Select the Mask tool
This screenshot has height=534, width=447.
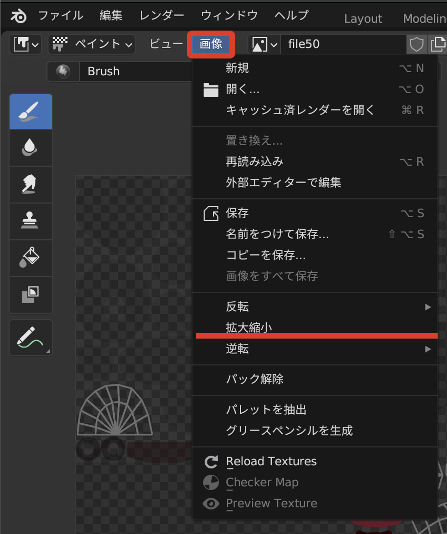31,295
